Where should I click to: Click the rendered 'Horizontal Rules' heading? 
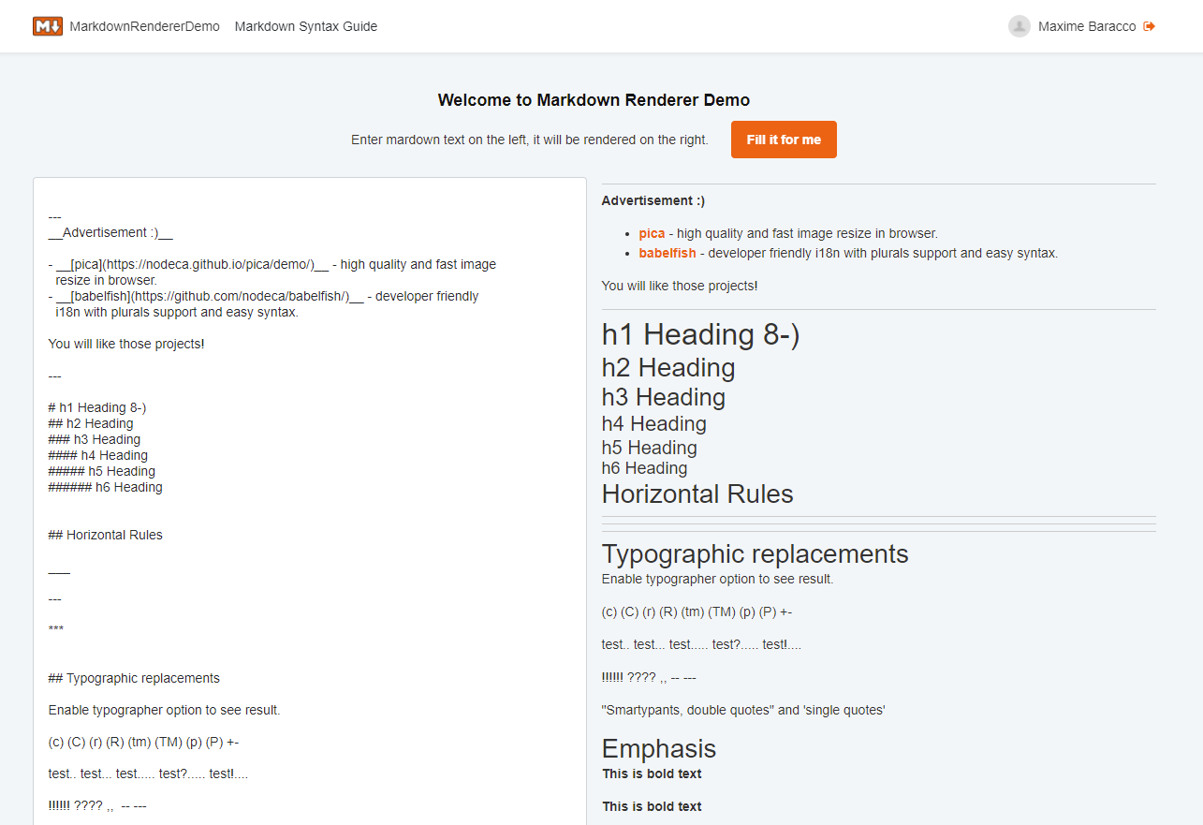click(697, 494)
